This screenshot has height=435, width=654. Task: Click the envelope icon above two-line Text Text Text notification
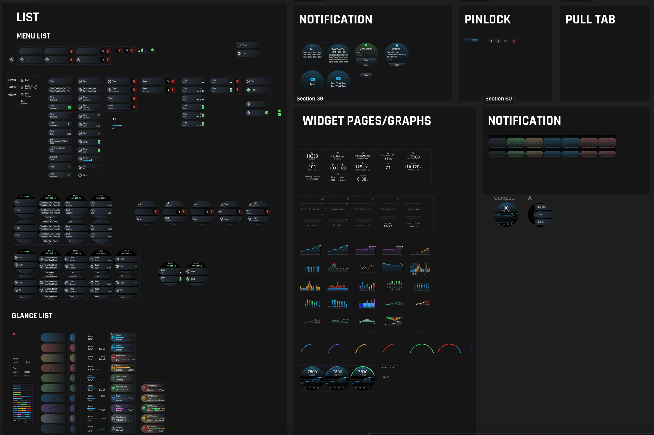tap(339, 78)
